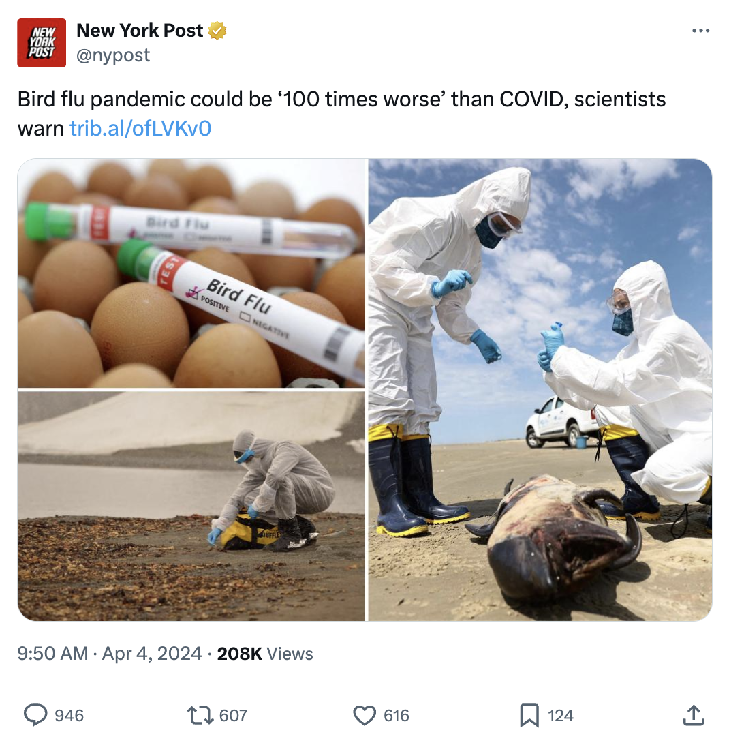The image size is (729, 743).
Task: Visit the @nypost handle
Action: pyautogui.click(x=113, y=55)
